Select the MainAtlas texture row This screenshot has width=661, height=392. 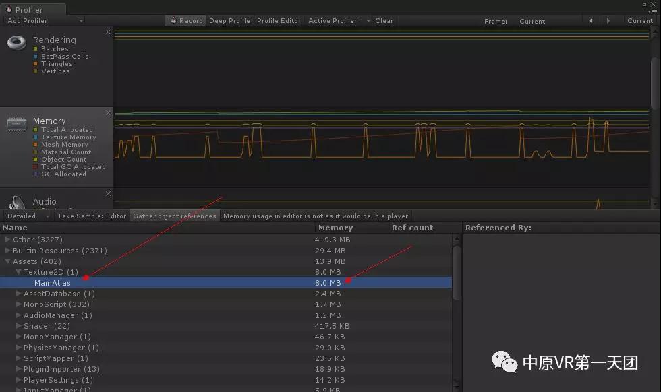tap(53, 283)
